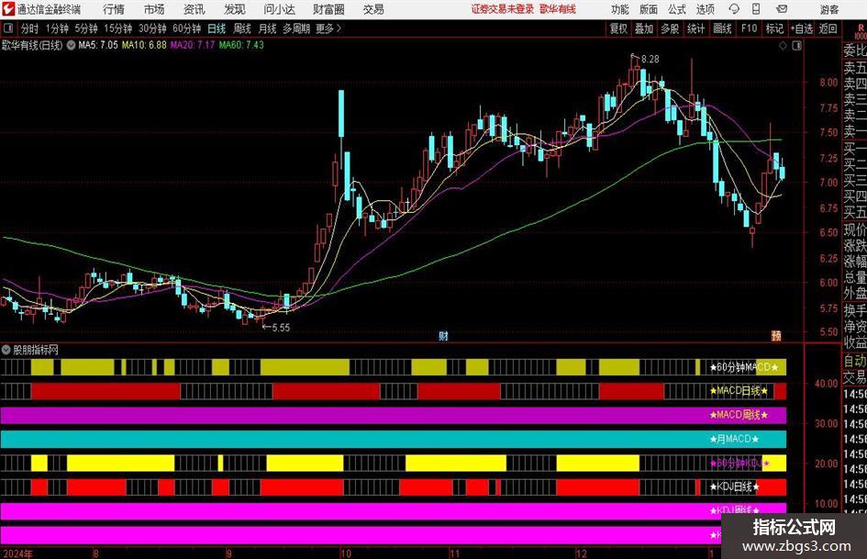Toggle the left panel icon in period toolbar
This screenshot has height=559, width=867.
click(7, 28)
